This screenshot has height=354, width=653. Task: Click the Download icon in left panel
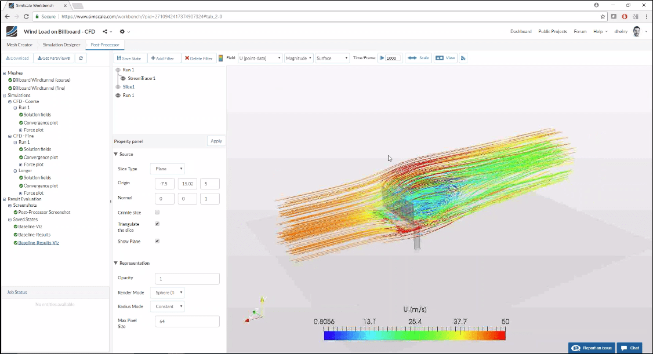tap(6, 58)
